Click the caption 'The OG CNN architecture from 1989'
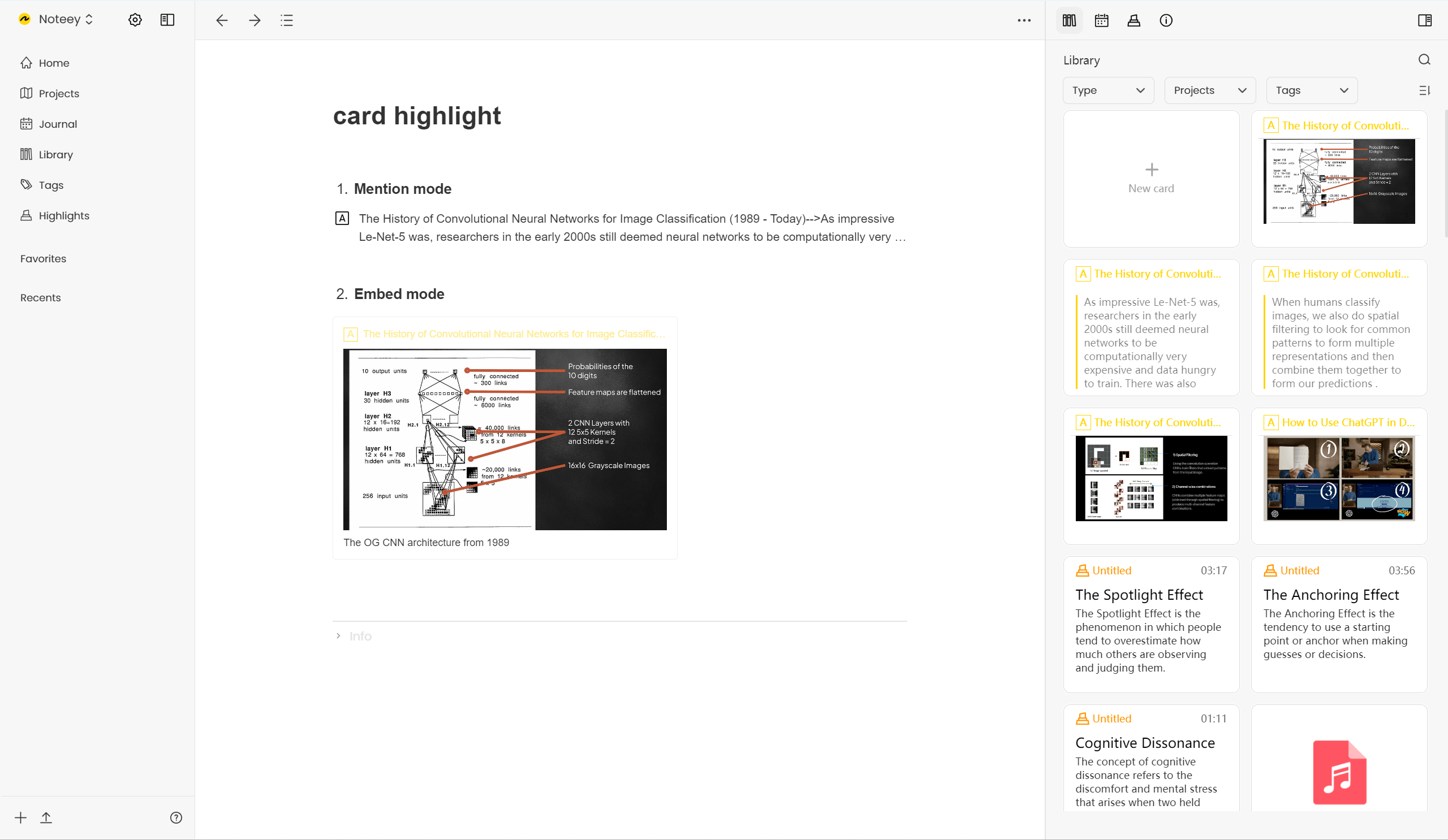 [x=426, y=542]
